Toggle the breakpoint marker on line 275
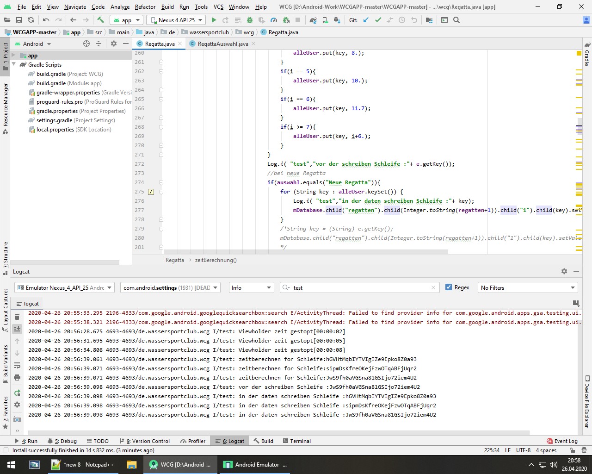The width and height of the screenshot is (592, 474). tap(151, 192)
